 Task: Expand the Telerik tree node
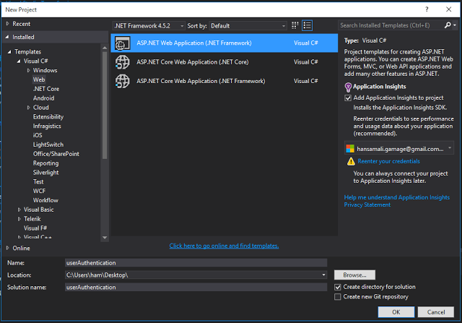coord(19,219)
